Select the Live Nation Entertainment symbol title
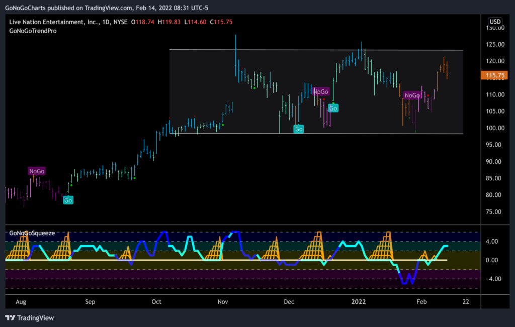The image size is (515, 327). click(x=68, y=22)
